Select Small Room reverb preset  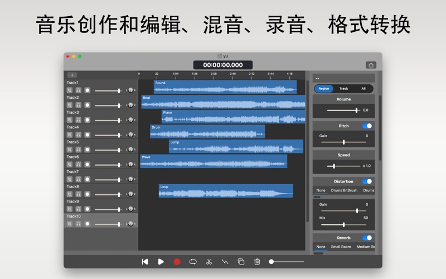click(341, 247)
